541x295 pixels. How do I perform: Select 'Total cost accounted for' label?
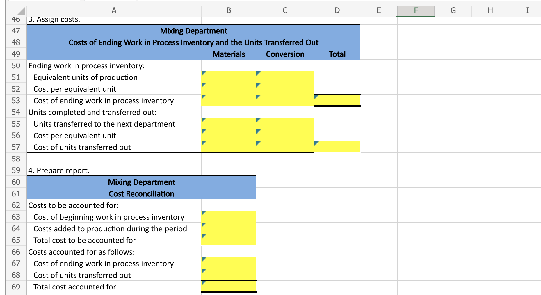point(75,287)
